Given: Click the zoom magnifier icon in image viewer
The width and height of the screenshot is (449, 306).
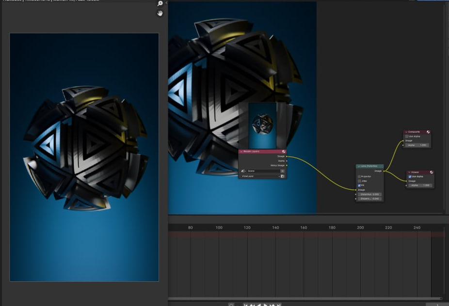Looking at the screenshot, I should [x=160, y=3].
